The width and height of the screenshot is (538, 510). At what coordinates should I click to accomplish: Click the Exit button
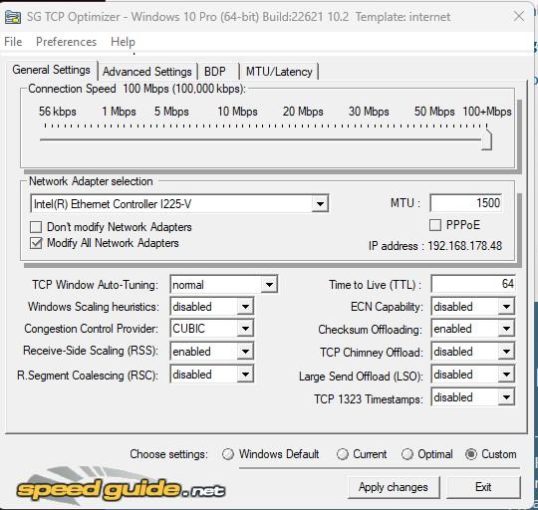[483, 487]
